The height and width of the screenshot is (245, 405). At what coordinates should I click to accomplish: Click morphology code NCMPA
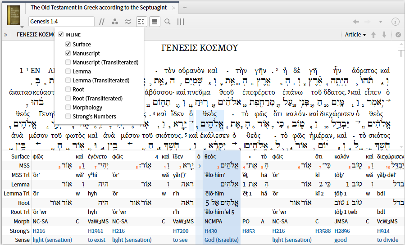coord(213,222)
